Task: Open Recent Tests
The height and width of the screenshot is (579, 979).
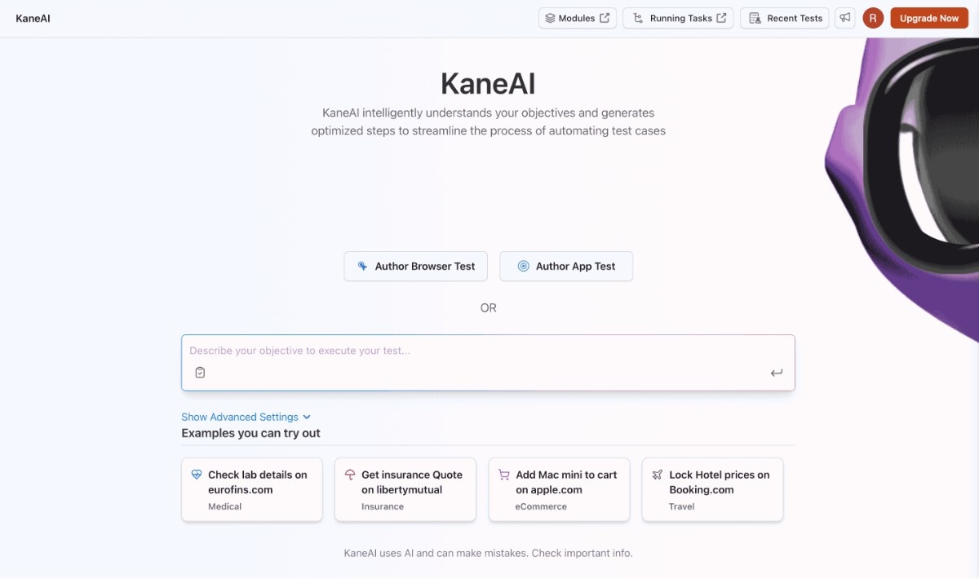Action: coord(784,17)
